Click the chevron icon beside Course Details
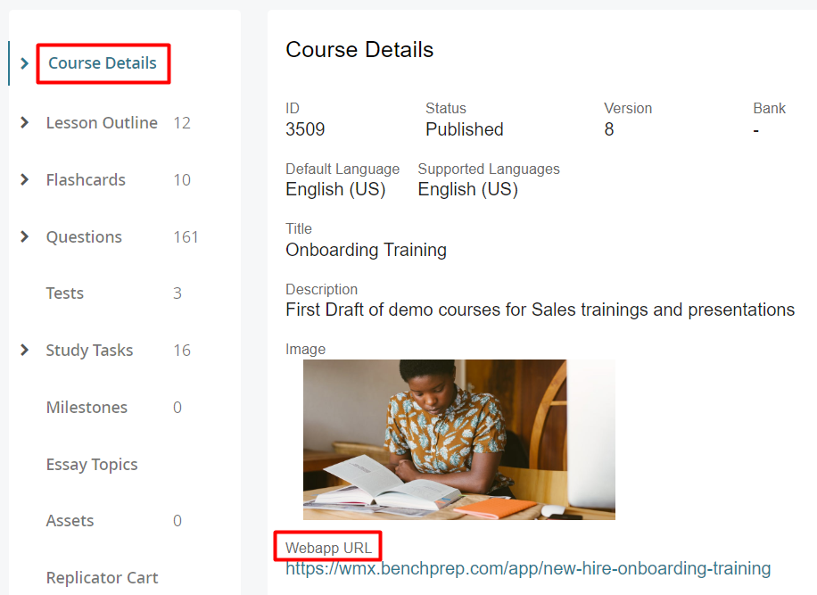The height and width of the screenshot is (595, 817). point(24,63)
